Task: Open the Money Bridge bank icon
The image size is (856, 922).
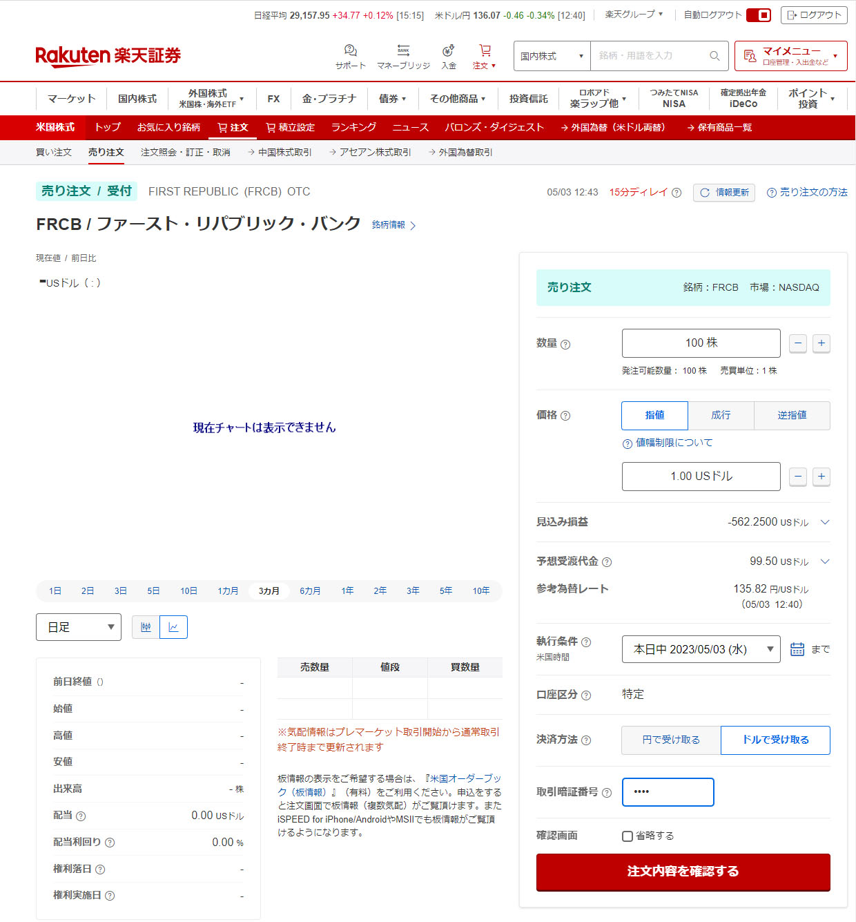Action: click(403, 51)
